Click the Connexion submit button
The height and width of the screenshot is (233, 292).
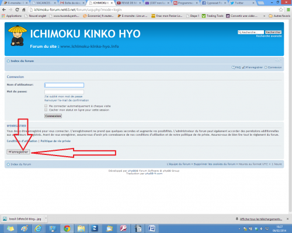[x=53, y=116]
